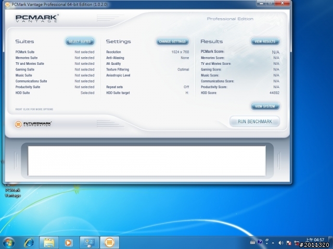Launch Internet Explorer from taskbar
The width and height of the screenshot is (333, 249).
pyautogui.click(x=29, y=243)
